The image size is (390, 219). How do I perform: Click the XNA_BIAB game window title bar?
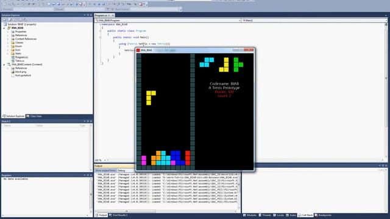click(195, 50)
